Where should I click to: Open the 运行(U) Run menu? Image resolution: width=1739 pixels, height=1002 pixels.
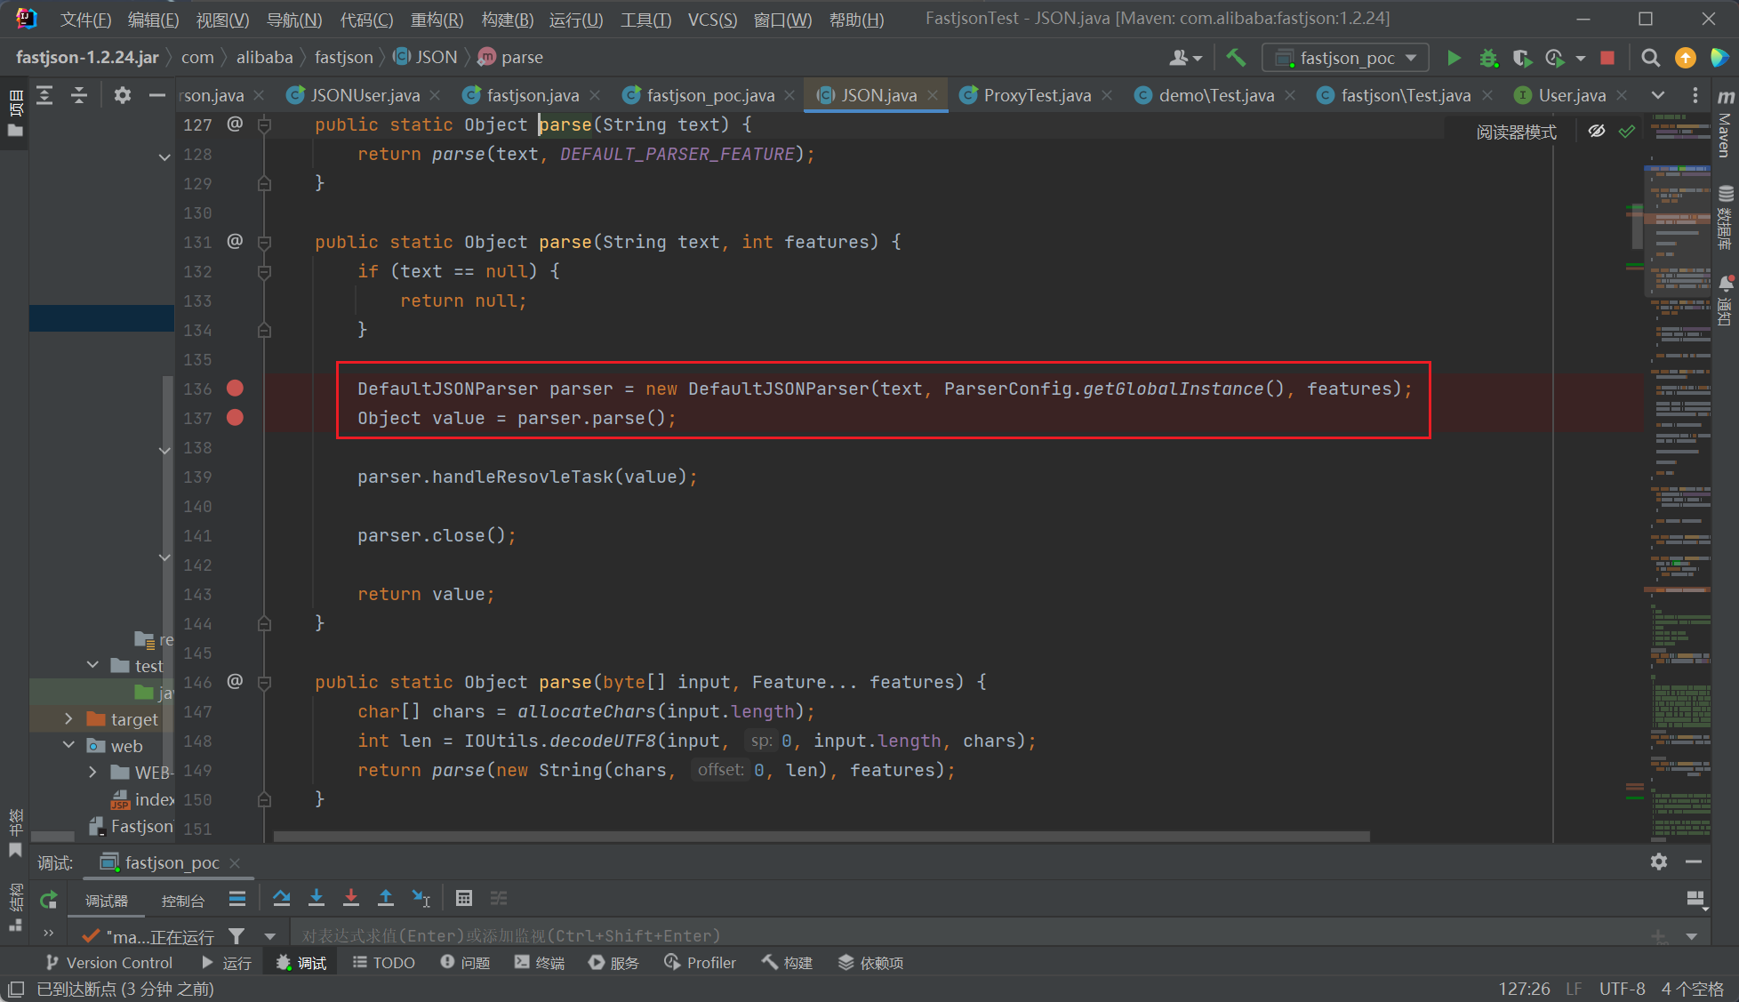point(575,20)
